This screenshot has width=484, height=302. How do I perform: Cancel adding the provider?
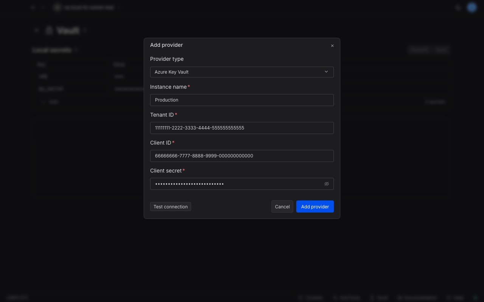[x=282, y=206]
